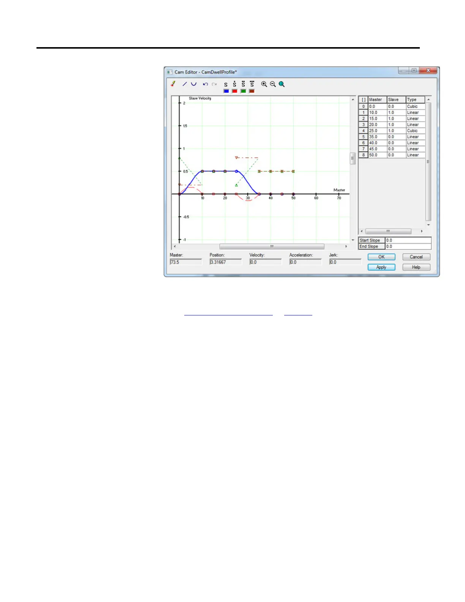The image size is (465, 602).
Task: Click the table vertical scrollbar thumb
Action: point(428,162)
